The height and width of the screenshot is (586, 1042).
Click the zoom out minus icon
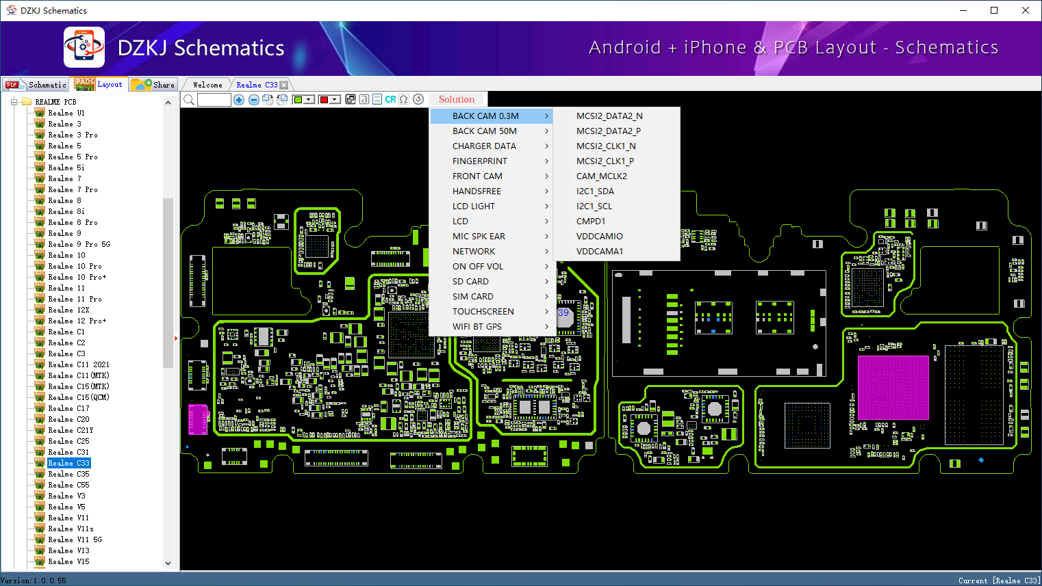254,100
